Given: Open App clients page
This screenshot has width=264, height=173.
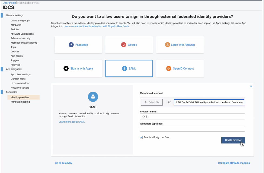Looking at the screenshot, I should click(17, 56).
